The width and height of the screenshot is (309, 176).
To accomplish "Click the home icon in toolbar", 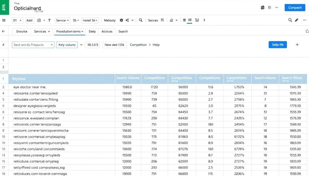I will (171, 20).
